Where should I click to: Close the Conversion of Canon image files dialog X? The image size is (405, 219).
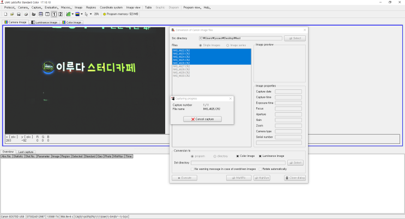coord(305,30)
